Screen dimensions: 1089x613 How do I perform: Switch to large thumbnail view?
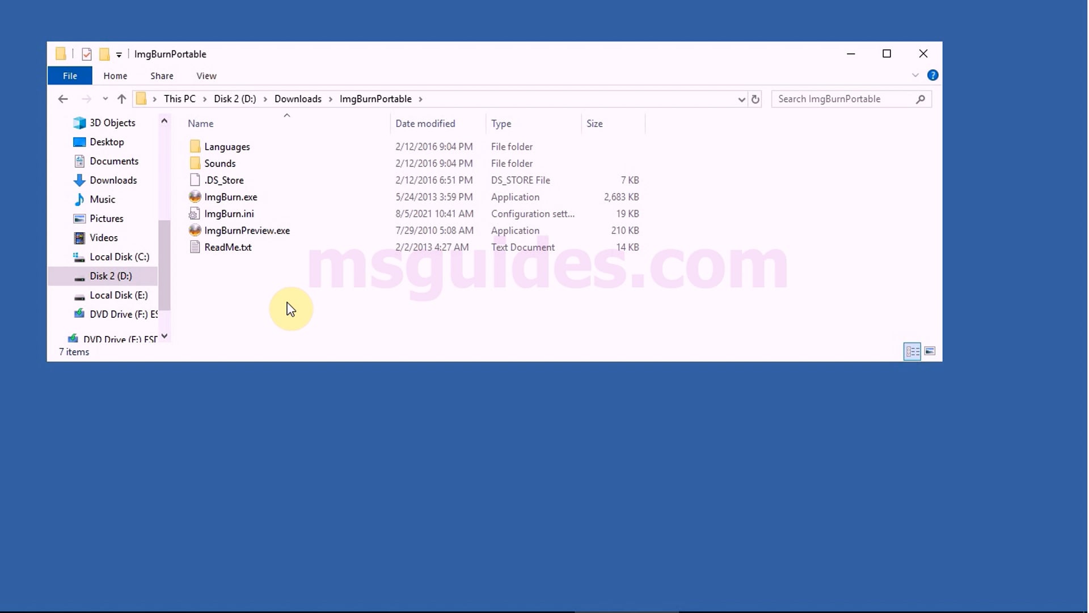tap(930, 351)
